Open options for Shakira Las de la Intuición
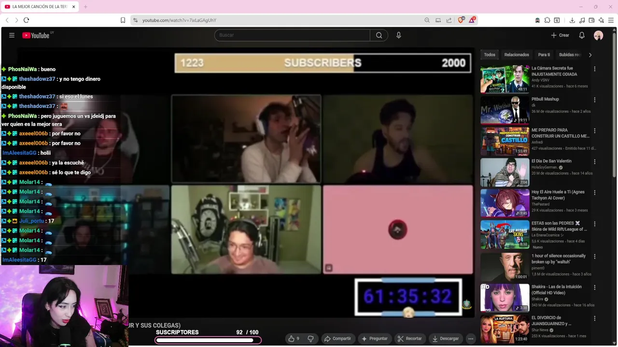618x347 pixels. point(595,287)
